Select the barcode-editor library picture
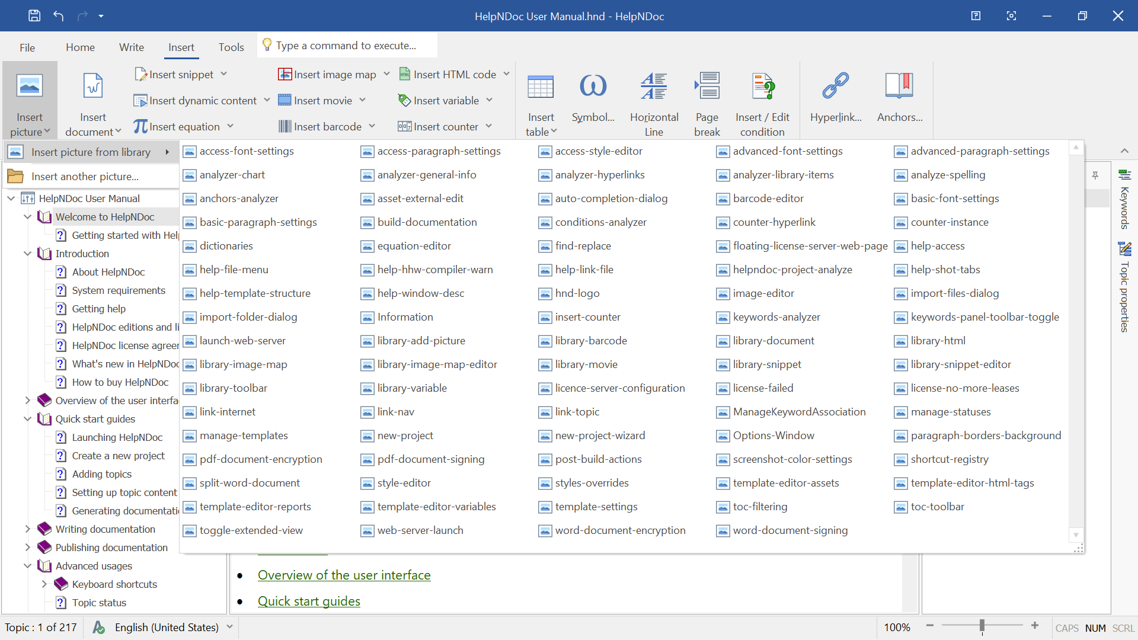Screen dimensions: 1138x640 768,199
